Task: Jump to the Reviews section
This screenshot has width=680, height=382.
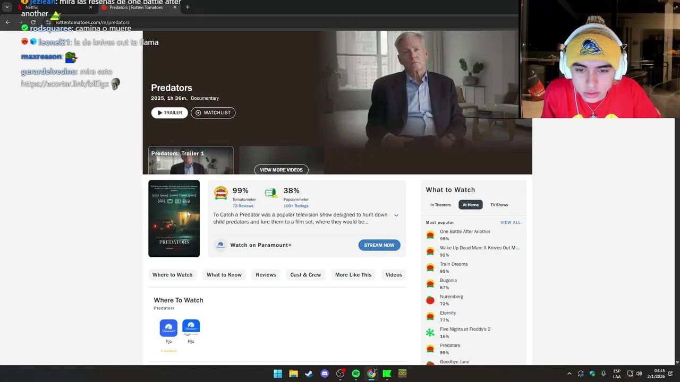Action: point(266,275)
